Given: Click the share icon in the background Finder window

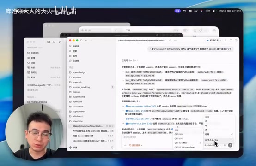Looking at the screenshot, I should [195, 30].
